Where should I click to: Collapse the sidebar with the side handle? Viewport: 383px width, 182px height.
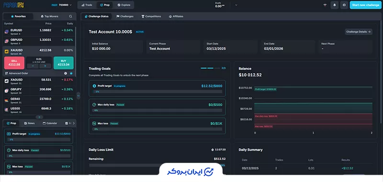pyautogui.click(x=79, y=96)
